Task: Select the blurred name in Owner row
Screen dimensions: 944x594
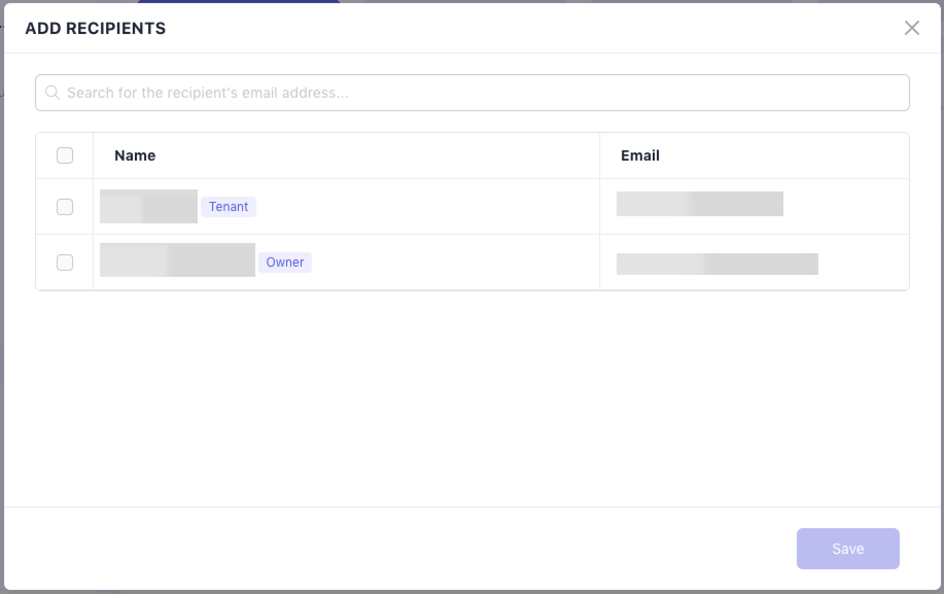Action: click(x=177, y=260)
